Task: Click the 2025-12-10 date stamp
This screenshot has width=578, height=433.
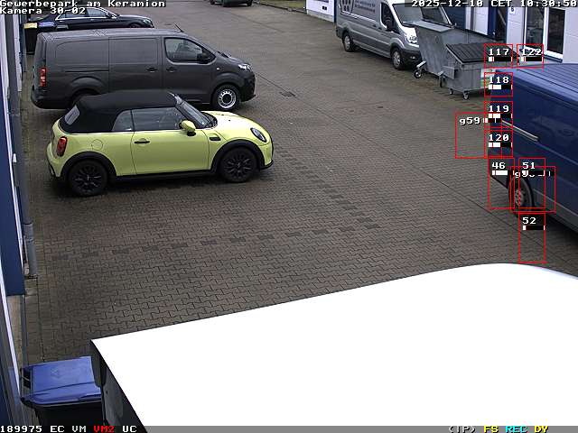Action: tap(447, 4)
